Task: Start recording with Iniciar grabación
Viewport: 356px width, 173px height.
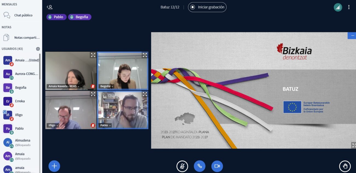Action: coord(207,7)
